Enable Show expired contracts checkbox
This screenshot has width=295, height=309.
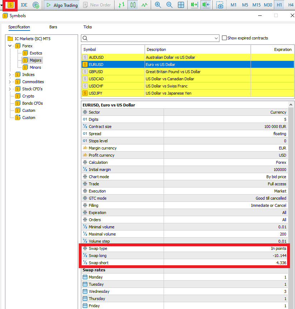coord(224,38)
